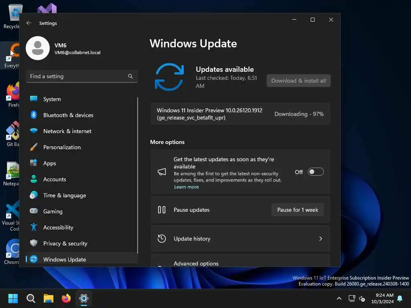
Task: Click Pause for 1 week button
Action: coord(297,210)
